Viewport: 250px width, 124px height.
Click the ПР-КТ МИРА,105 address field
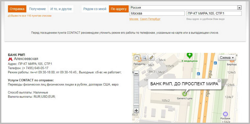[x=214, y=13]
